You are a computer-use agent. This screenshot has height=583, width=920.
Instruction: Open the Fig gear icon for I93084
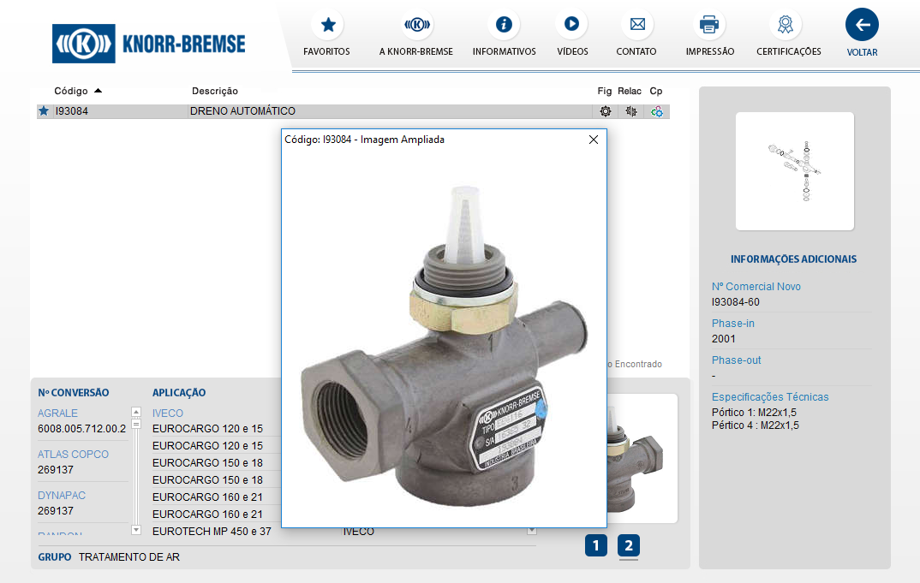point(606,111)
